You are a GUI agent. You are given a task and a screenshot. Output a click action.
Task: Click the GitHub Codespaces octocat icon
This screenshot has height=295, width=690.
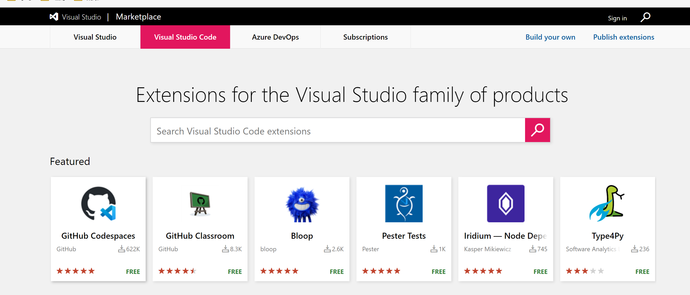pyautogui.click(x=98, y=204)
